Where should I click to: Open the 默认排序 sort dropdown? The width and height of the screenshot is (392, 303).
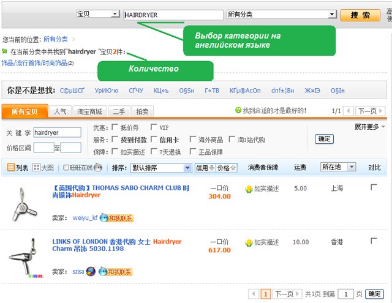[x=161, y=168]
